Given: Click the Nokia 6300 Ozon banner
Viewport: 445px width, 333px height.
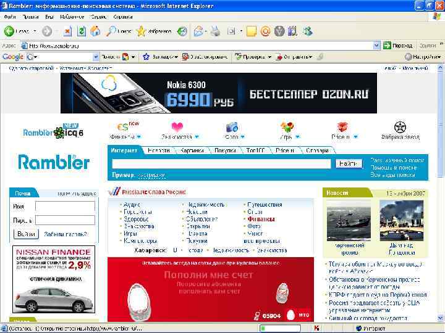Looking at the screenshot, I should click(219, 93).
